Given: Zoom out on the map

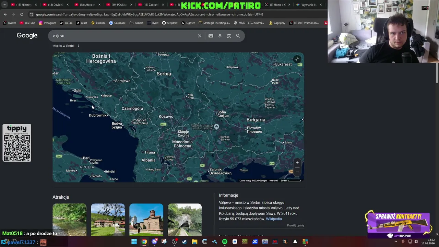Looking at the screenshot, I should [x=297, y=172].
